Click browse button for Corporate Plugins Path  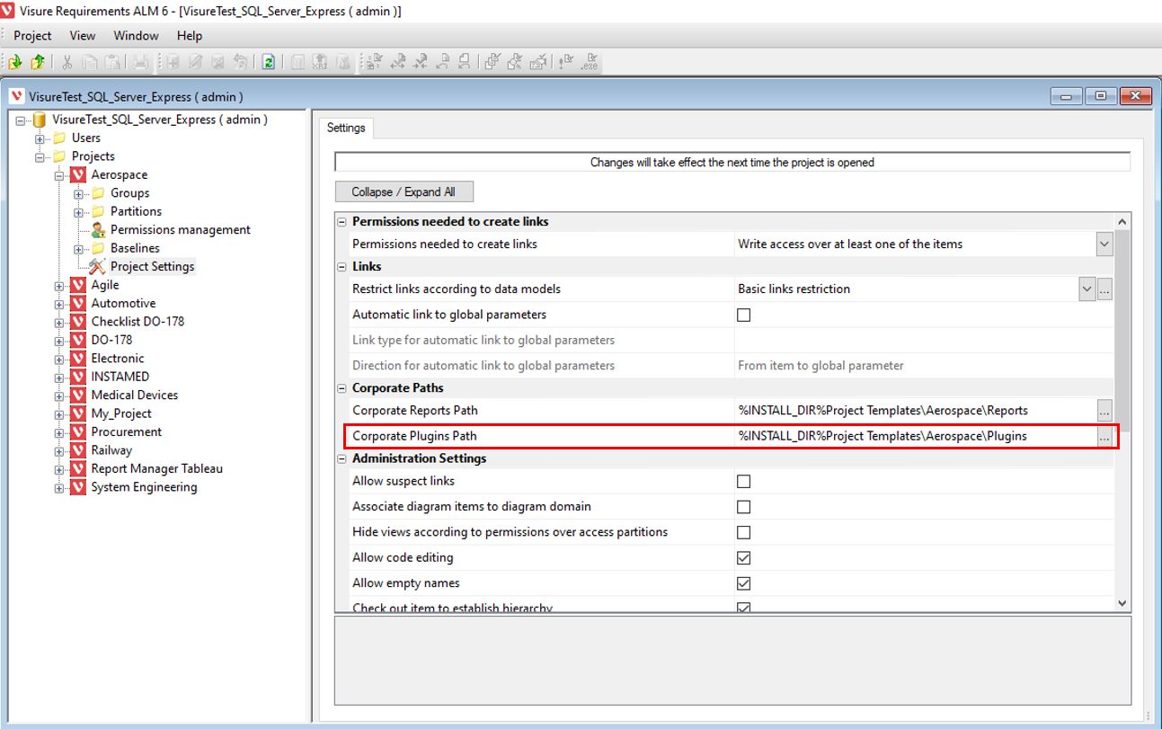click(x=1104, y=436)
